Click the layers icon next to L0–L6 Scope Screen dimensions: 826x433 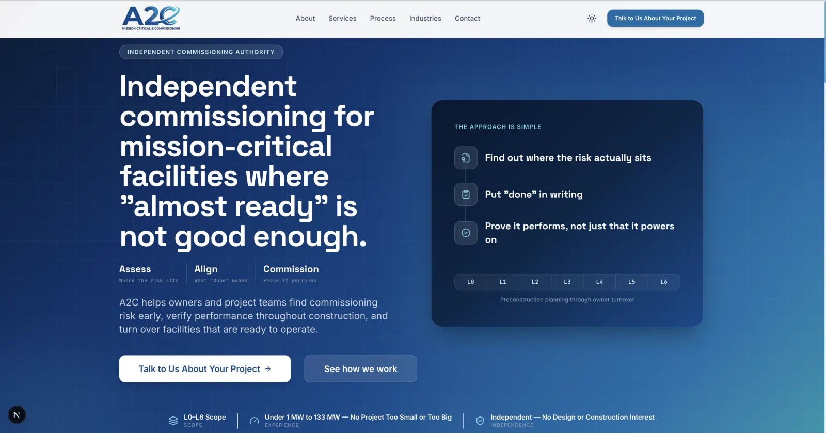click(173, 421)
